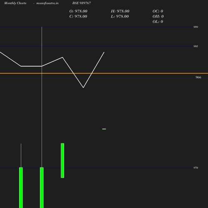Click the 995 price axis label
Image resolution: width=208 pixels, height=208 pixels.
[x=196, y=46]
